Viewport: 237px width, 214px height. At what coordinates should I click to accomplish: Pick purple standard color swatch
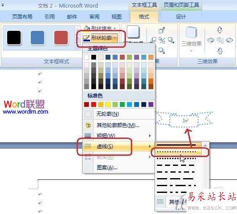coord(151,104)
